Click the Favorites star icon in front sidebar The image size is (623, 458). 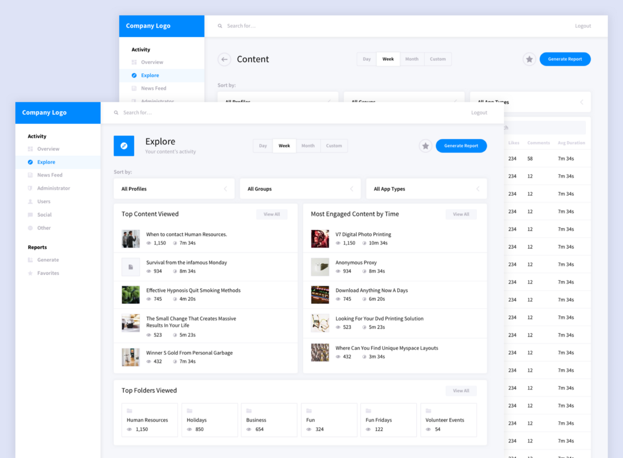click(31, 273)
